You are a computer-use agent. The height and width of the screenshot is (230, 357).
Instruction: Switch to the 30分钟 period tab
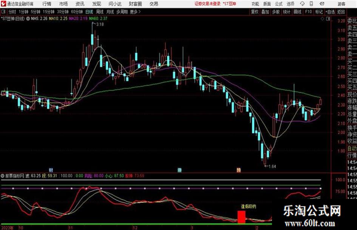[63, 12]
